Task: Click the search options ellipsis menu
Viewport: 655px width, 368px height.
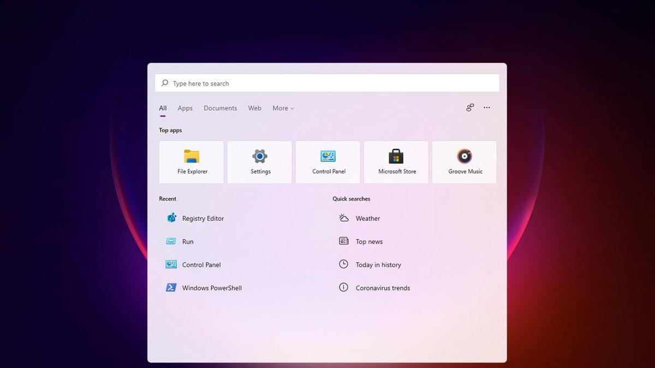Action: coord(486,107)
